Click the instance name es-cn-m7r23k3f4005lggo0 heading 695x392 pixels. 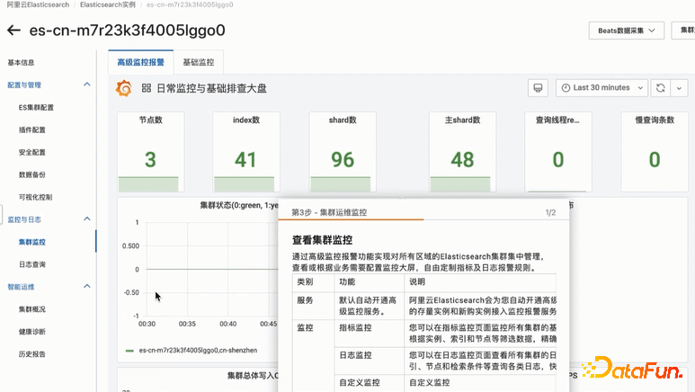pyautogui.click(x=127, y=31)
